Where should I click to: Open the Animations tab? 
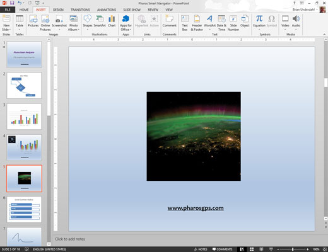tap(107, 9)
